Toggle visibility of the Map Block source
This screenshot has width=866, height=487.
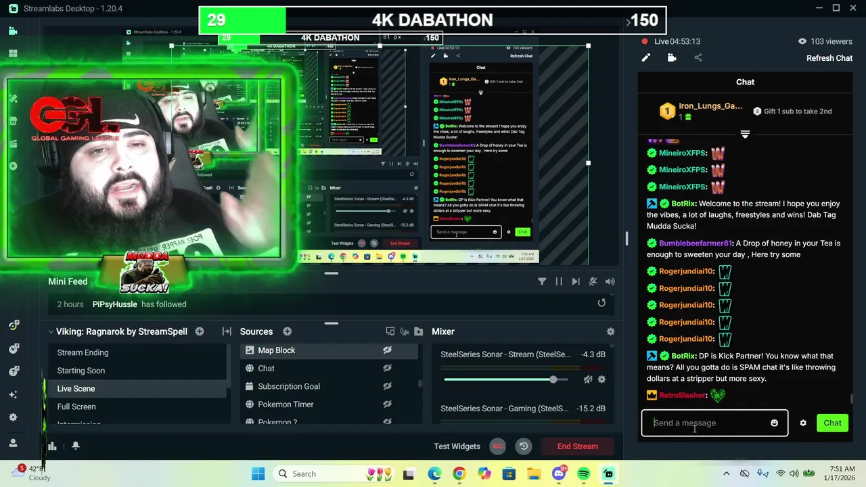pos(387,350)
